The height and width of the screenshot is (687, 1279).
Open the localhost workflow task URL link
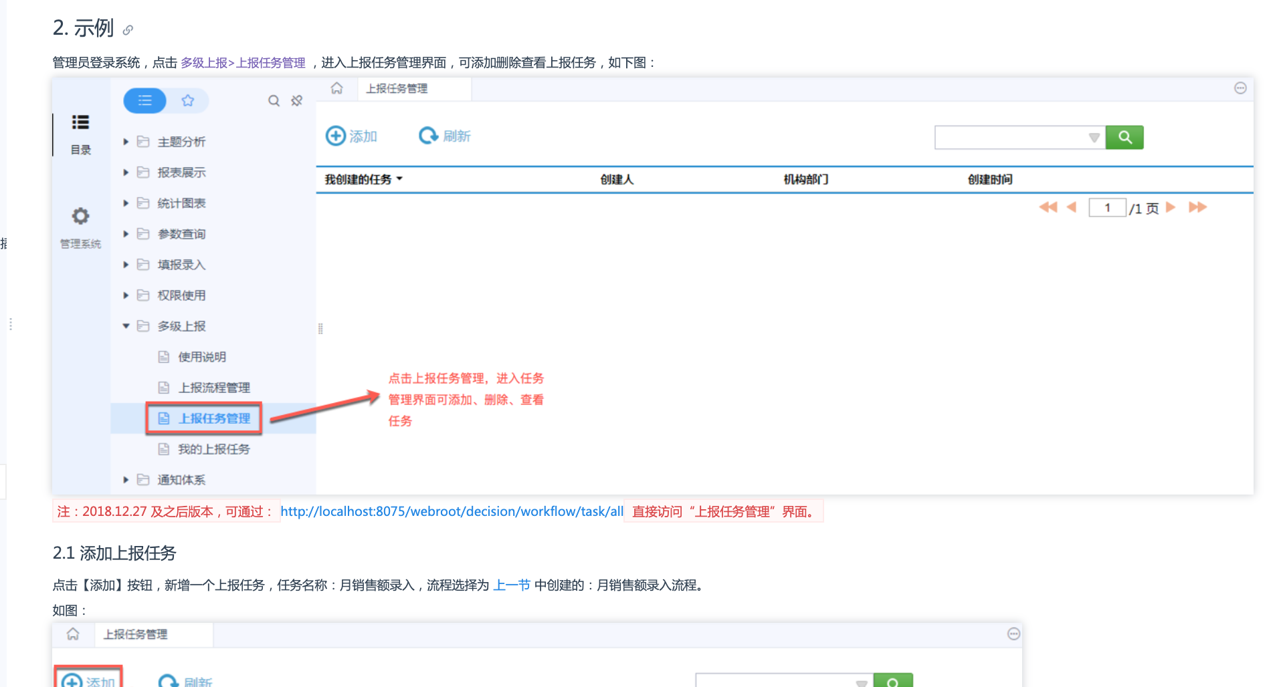pos(452,511)
